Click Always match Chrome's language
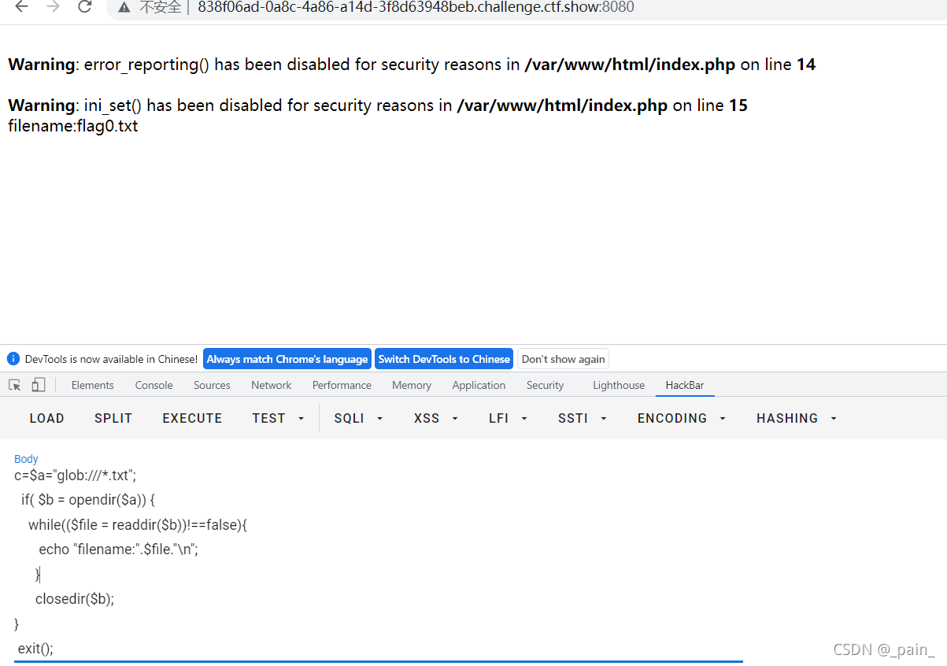The image size is (947, 666). point(287,359)
